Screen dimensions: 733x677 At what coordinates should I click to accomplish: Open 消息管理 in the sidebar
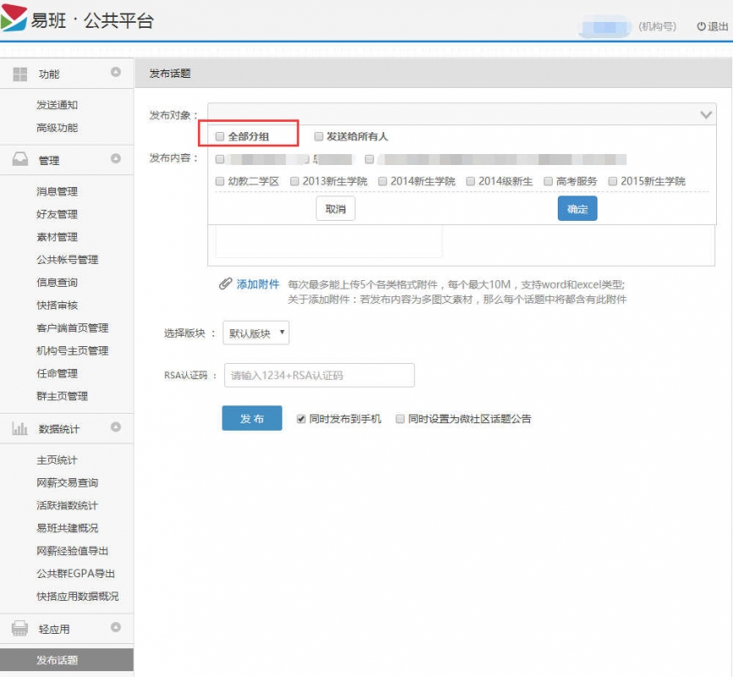[57, 191]
